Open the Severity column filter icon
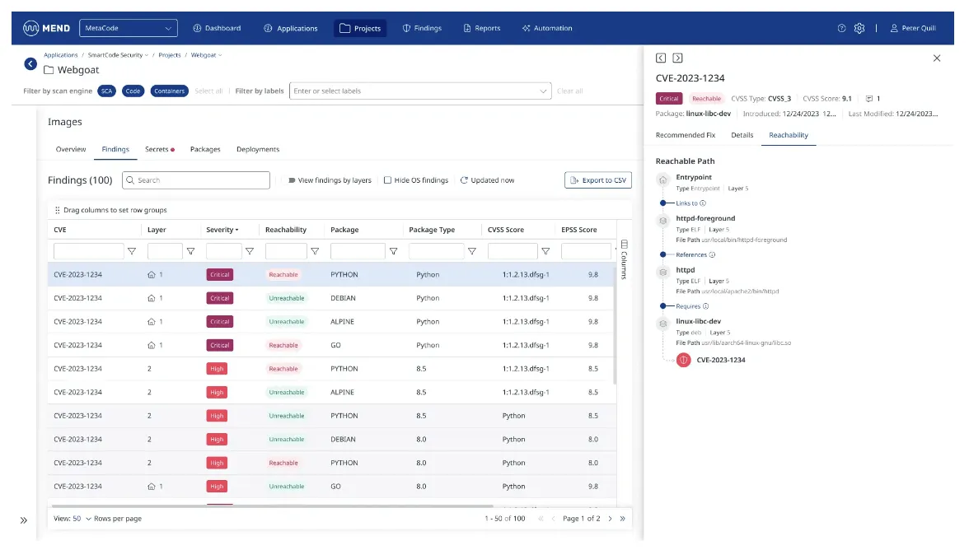Screen dimensions: 969x550 pos(250,251)
